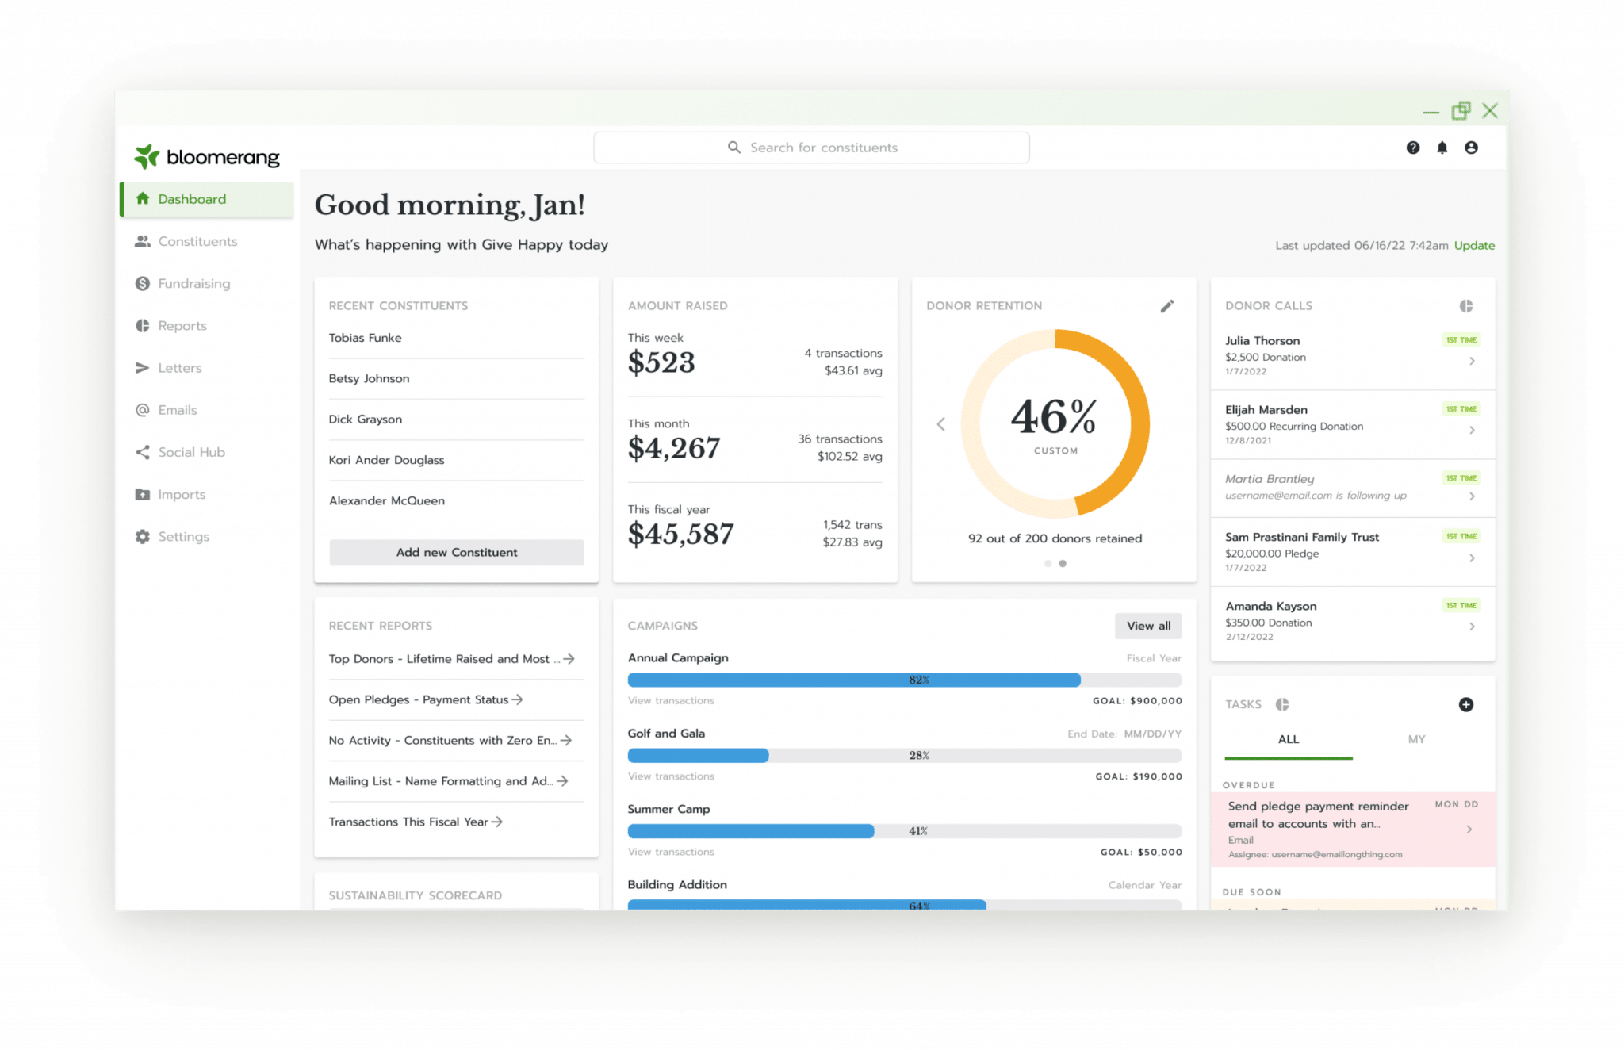Click the Add new Constituent button
1624x1050 pixels.
pos(456,552)
